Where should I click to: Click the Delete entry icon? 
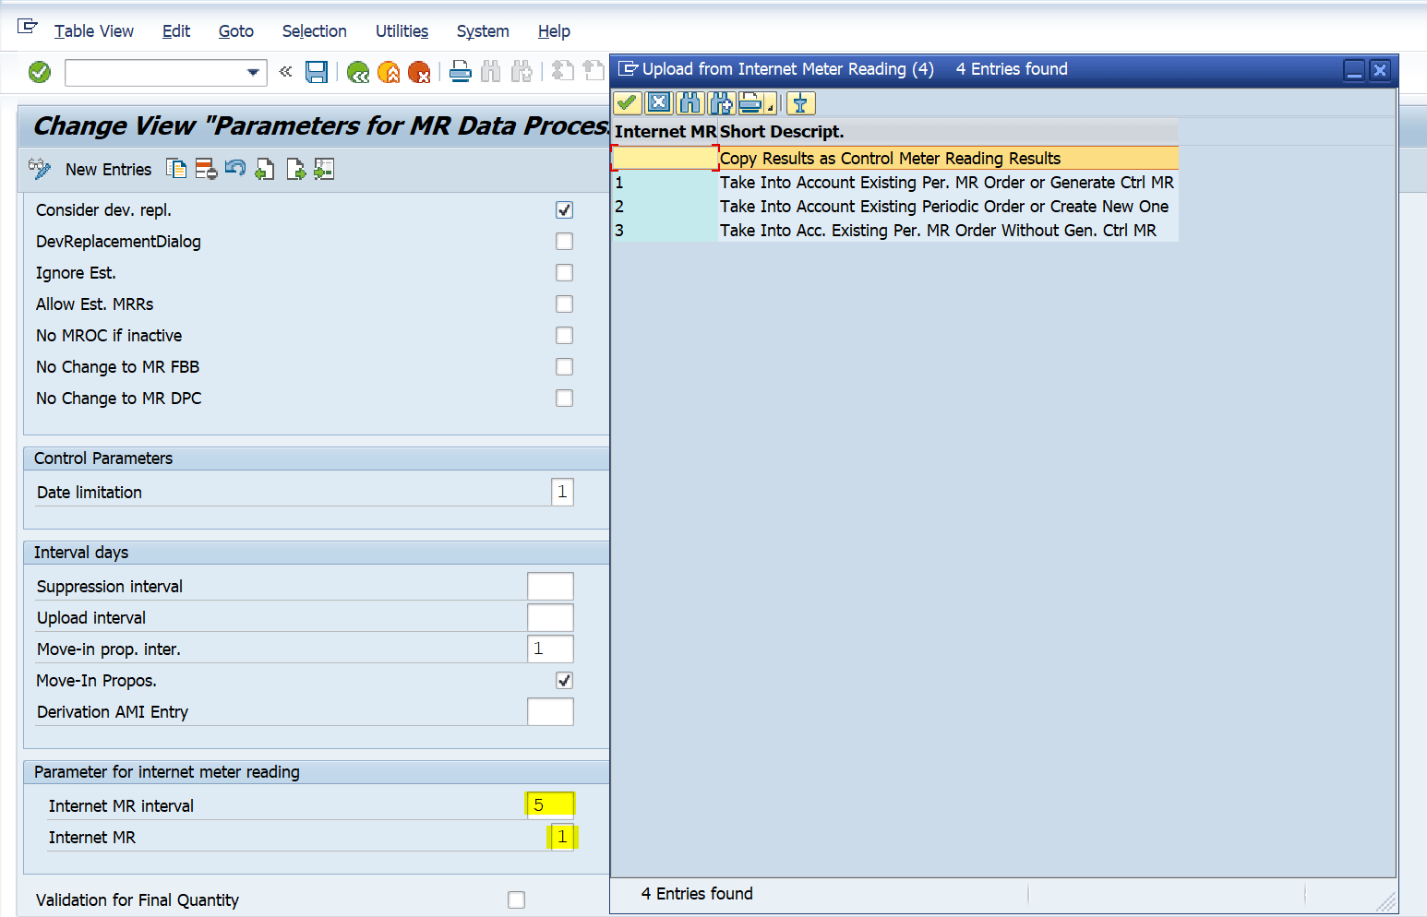tap(206, 169)
